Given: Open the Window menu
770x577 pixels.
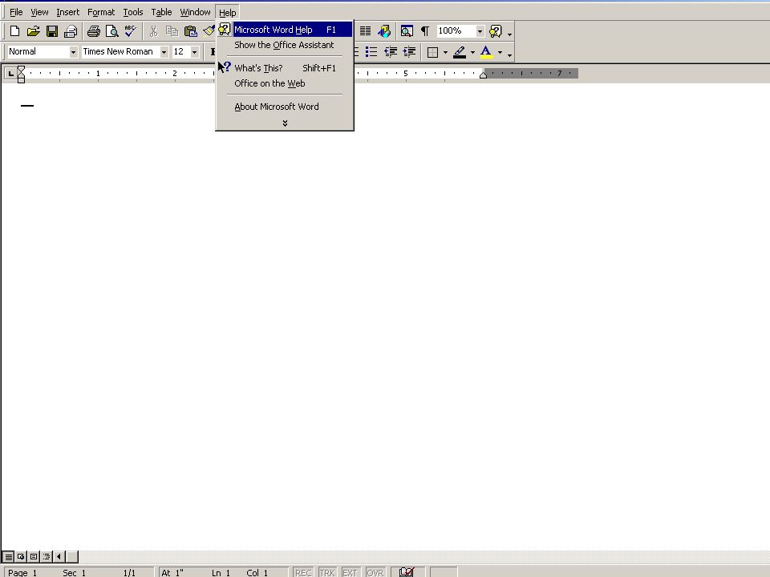Looking at the screenshot, I should point(195,12).
